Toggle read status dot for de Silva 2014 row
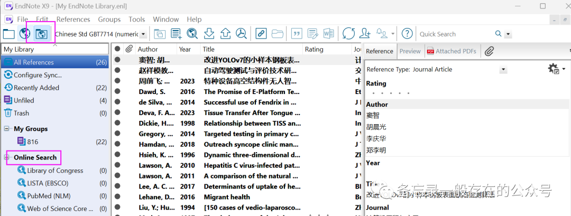Image resolution: width=571 pixels, height=216 pixels. [117, 102]
